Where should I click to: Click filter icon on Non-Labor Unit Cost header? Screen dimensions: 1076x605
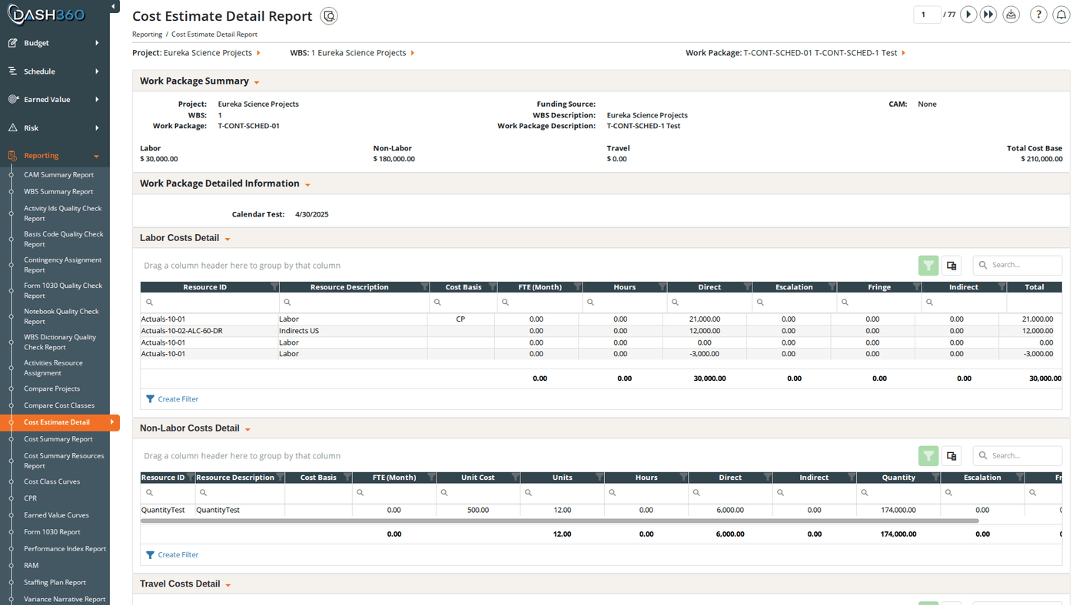515,478
